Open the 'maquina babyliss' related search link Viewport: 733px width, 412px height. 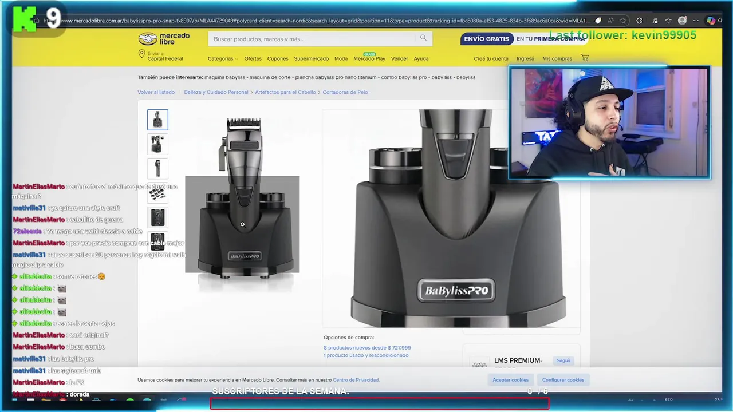coord(223,77)
